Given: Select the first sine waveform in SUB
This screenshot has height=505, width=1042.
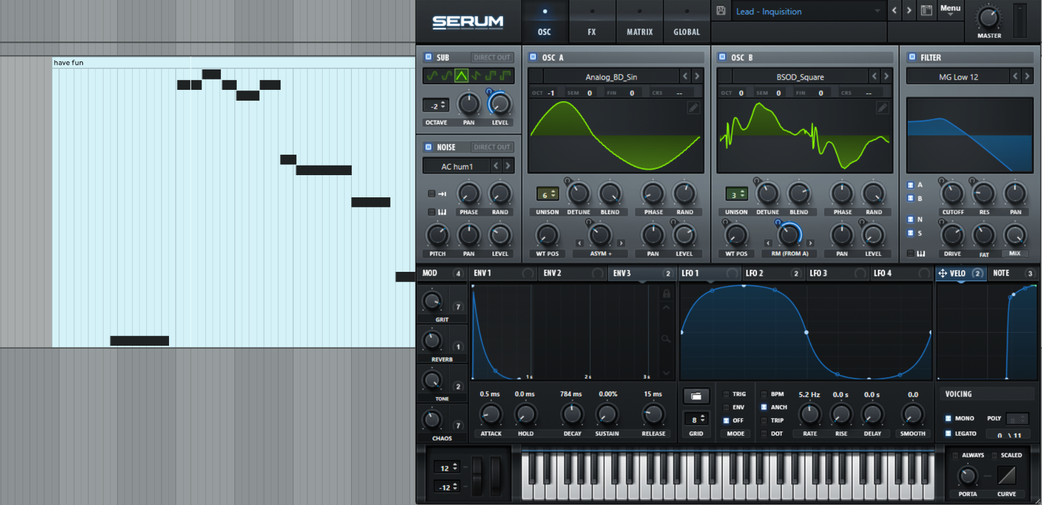Looking at the screenshot, I should click(x=433, y=76).
